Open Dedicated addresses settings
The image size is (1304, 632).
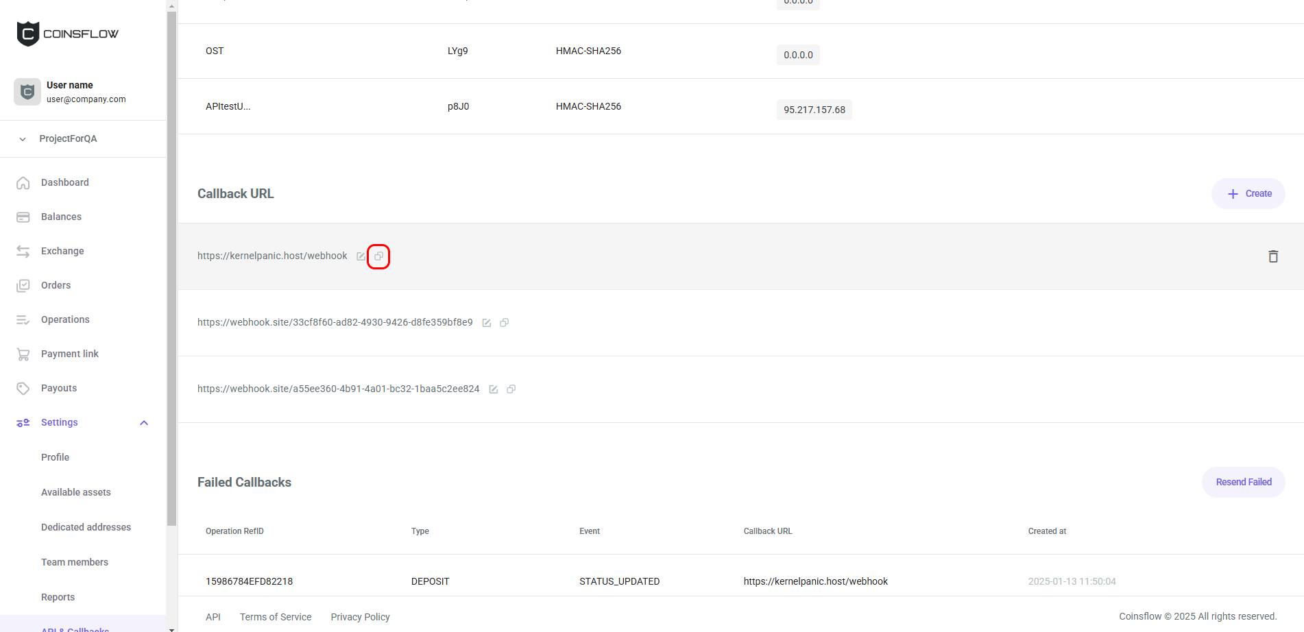point(86,527)
